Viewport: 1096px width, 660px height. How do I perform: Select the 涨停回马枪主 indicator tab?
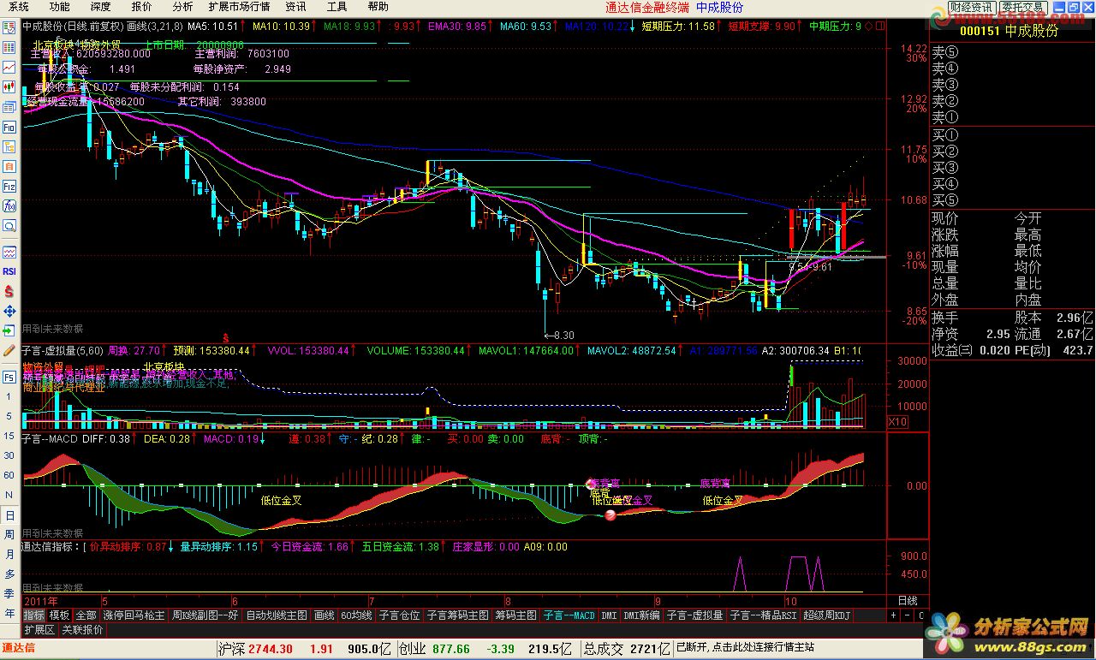click(x=134, y=615)
